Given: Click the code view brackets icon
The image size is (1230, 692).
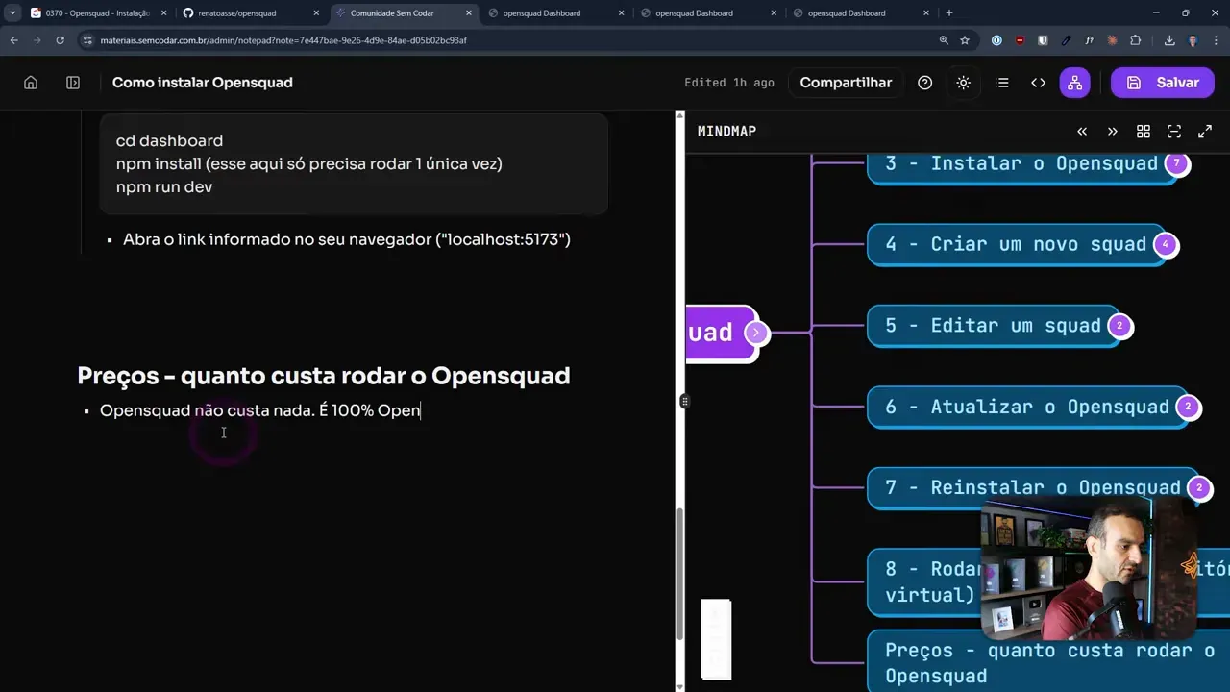Looking at the screenshot, I should 1038,83.
